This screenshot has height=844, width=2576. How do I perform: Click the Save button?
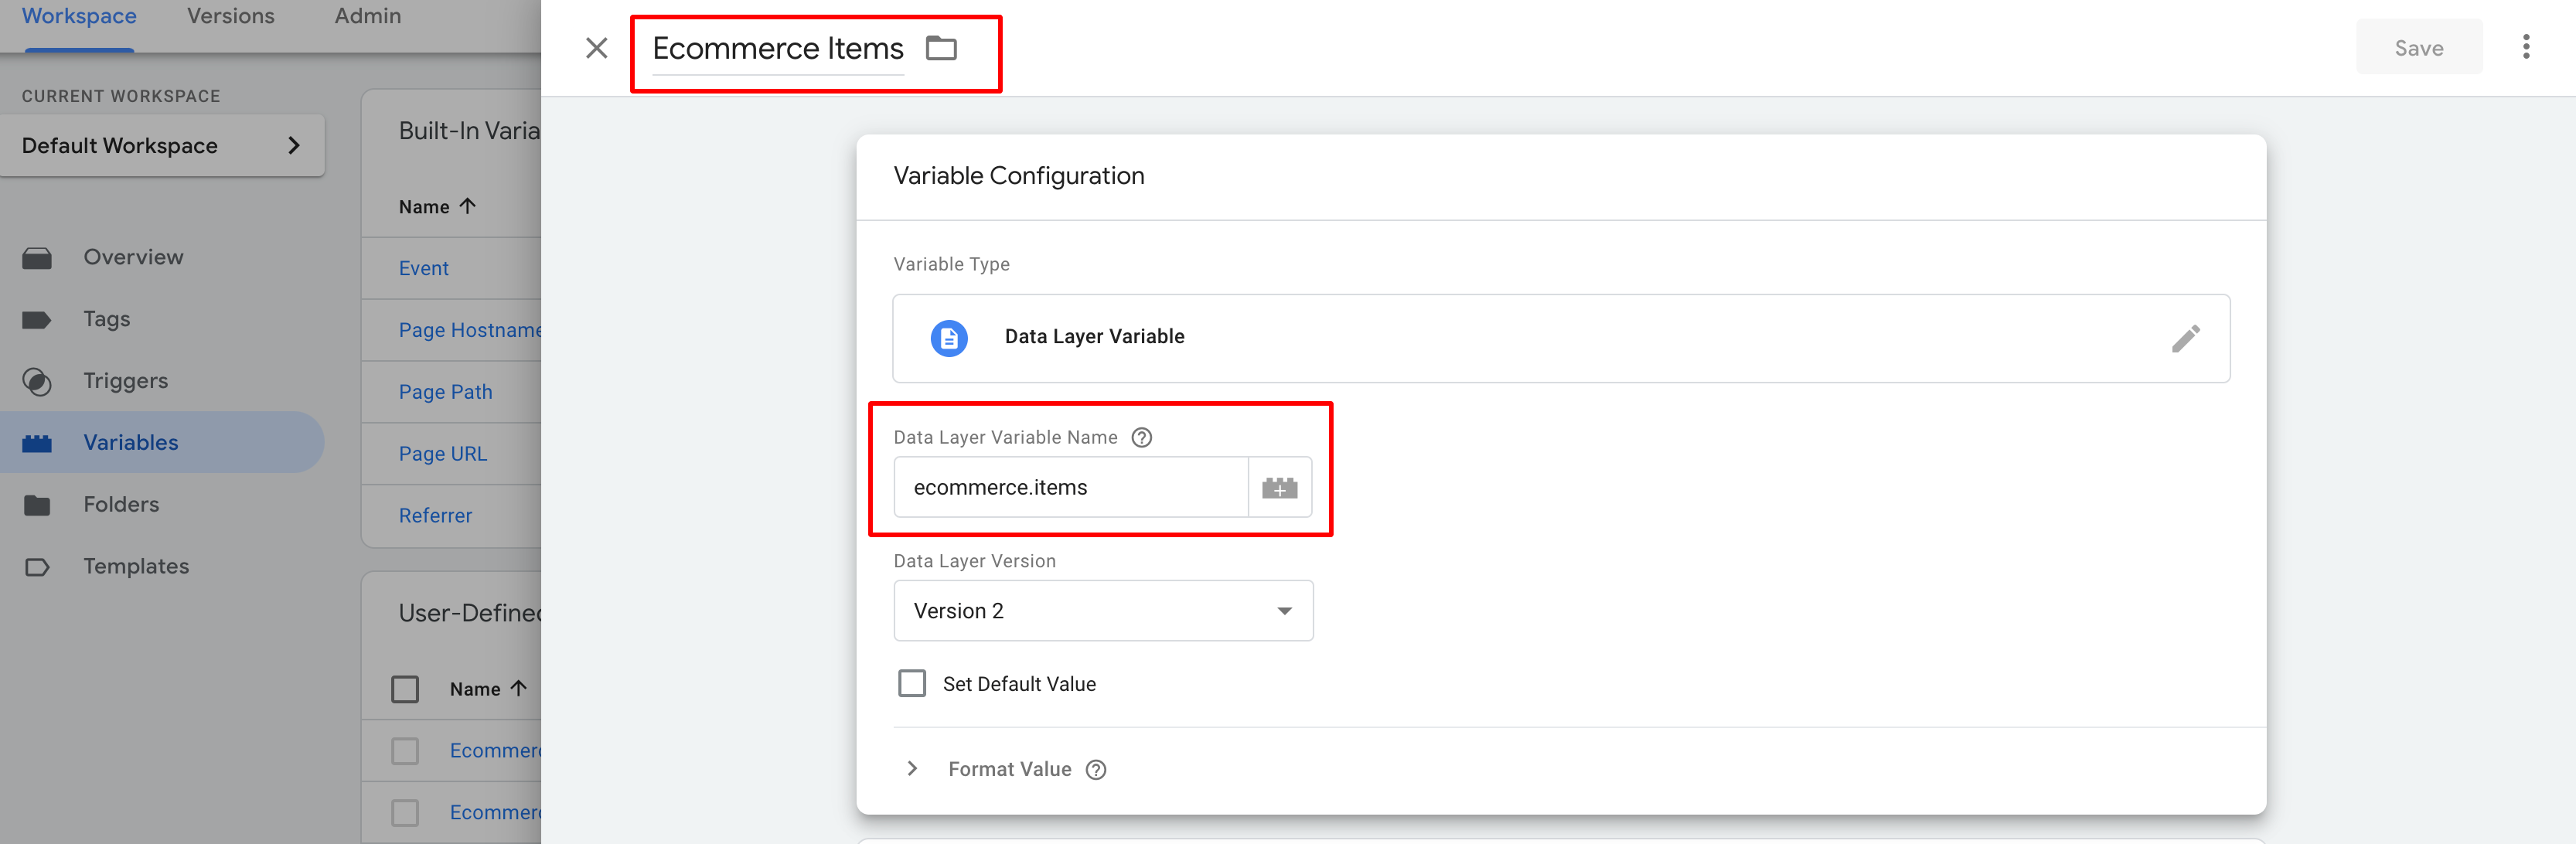pyautogui.click(x=2418, y=48)
